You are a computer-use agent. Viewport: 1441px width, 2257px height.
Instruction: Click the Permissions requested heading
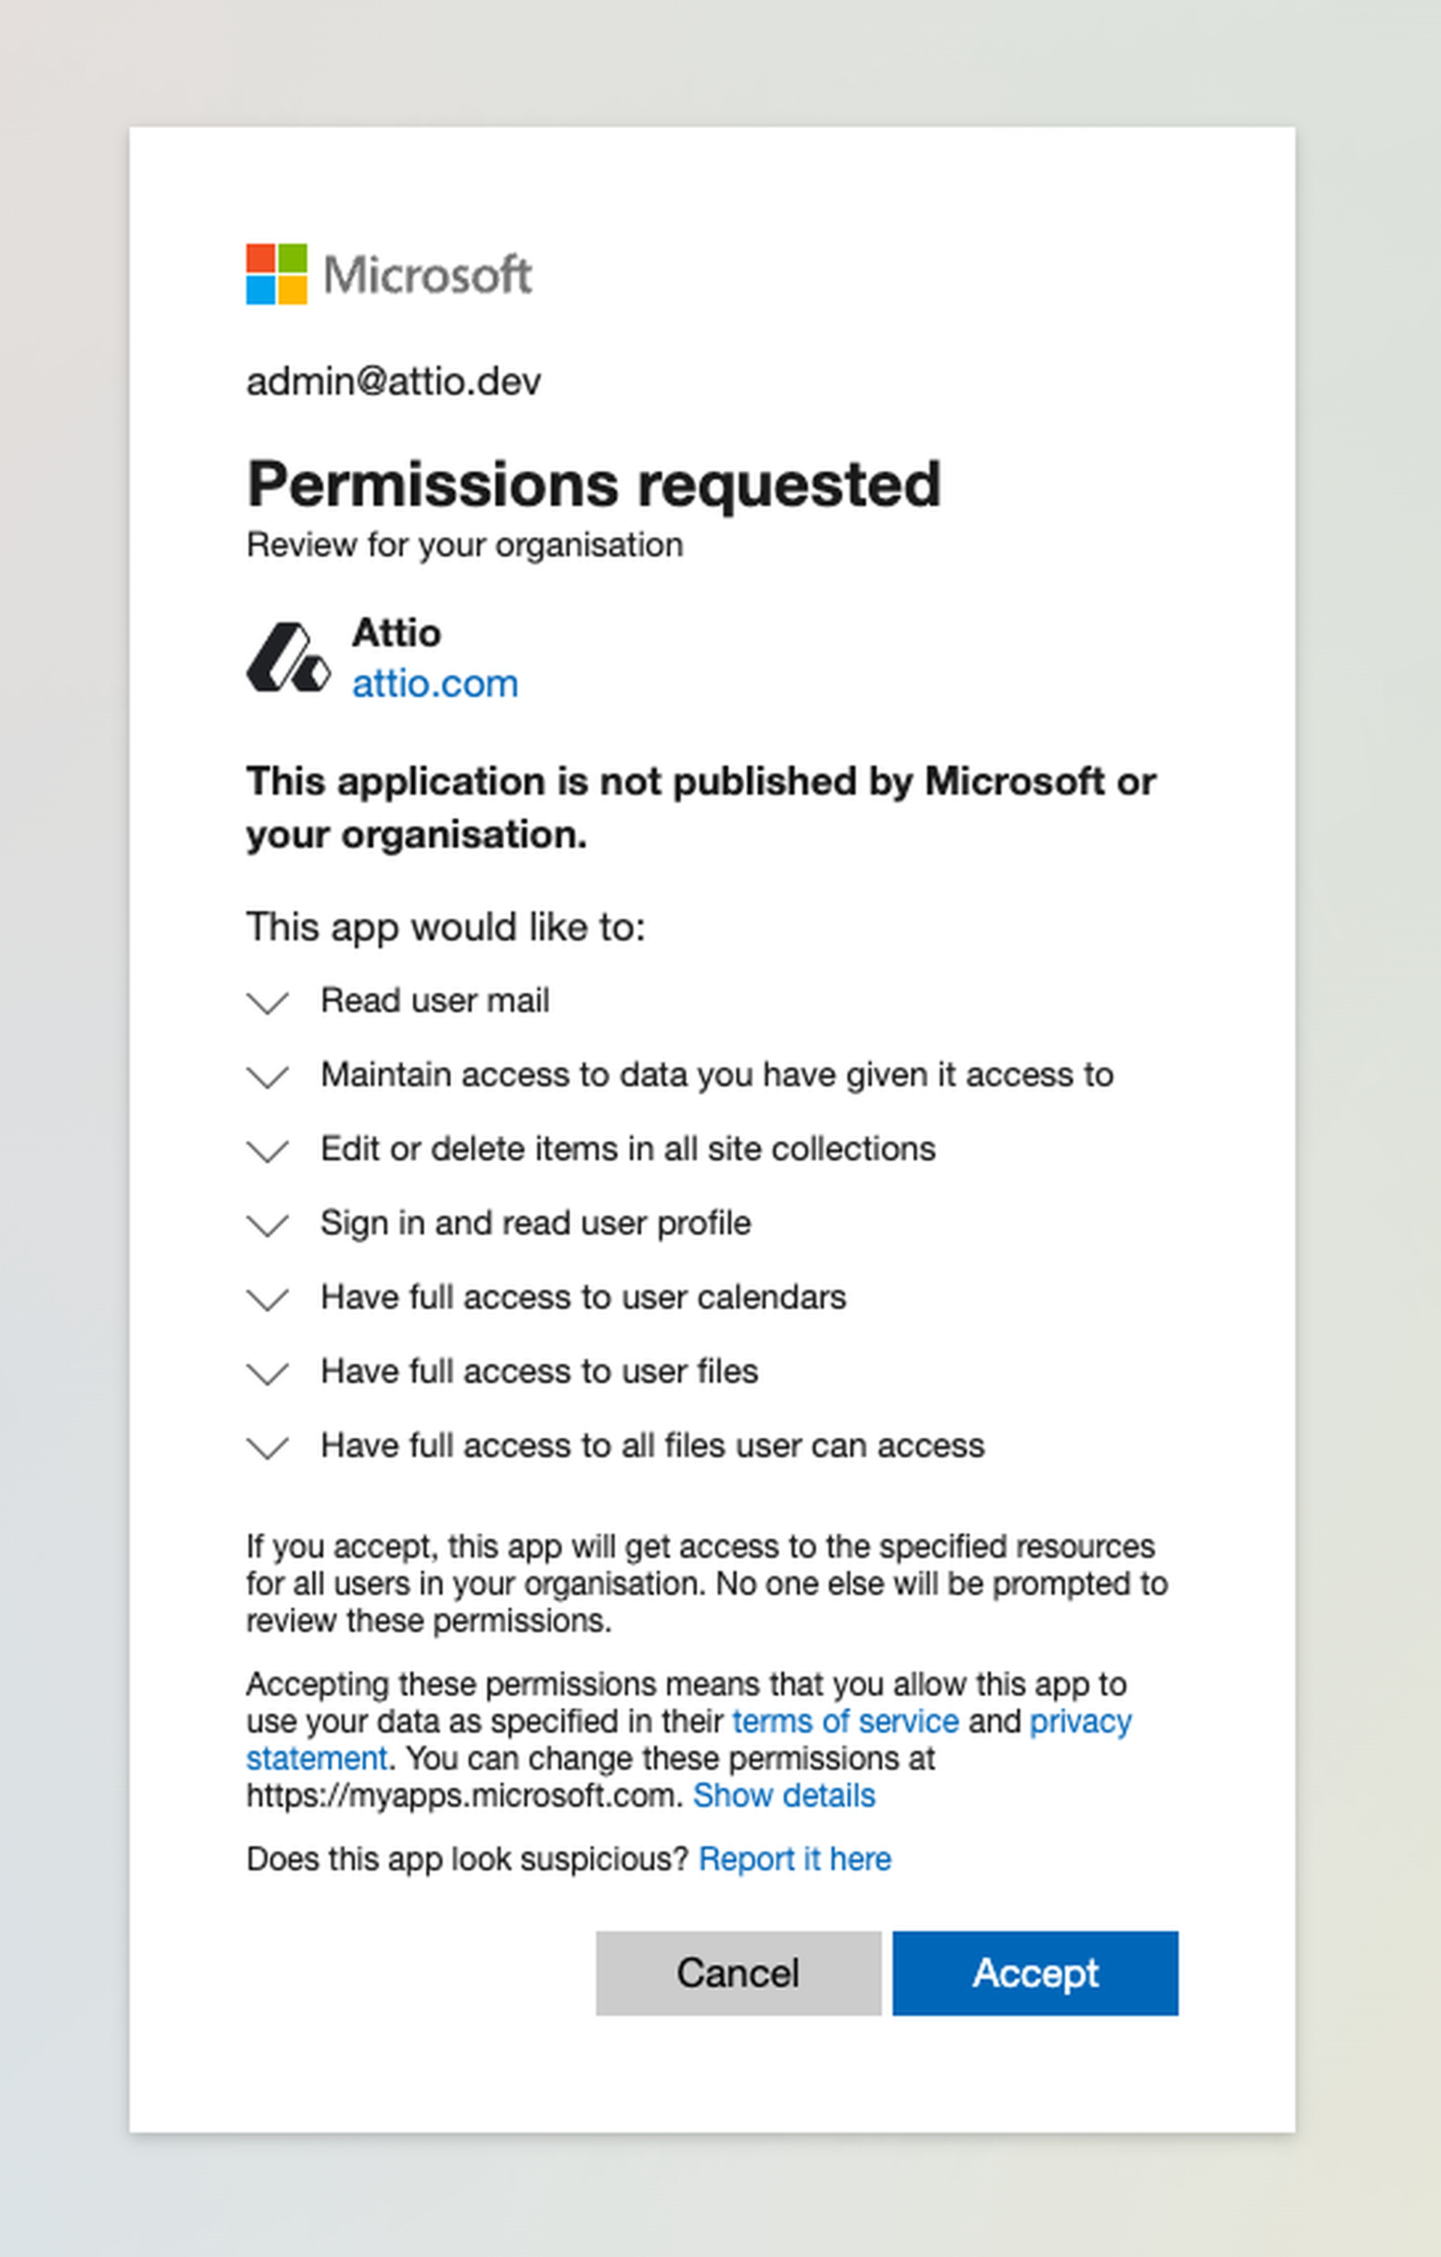[x=593, y=484]
